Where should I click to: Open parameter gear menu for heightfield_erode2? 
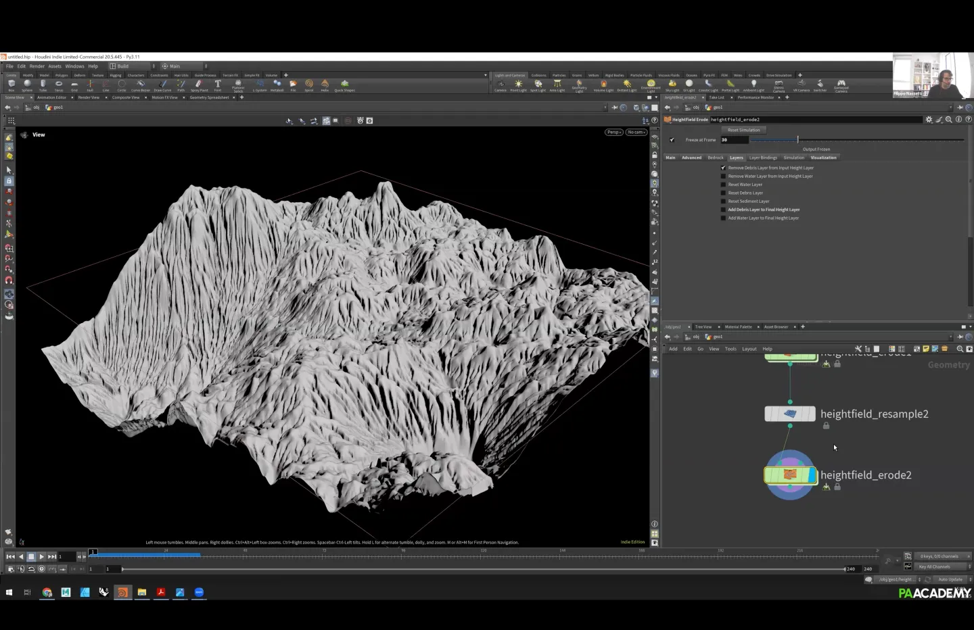click(x=929, y=120)
